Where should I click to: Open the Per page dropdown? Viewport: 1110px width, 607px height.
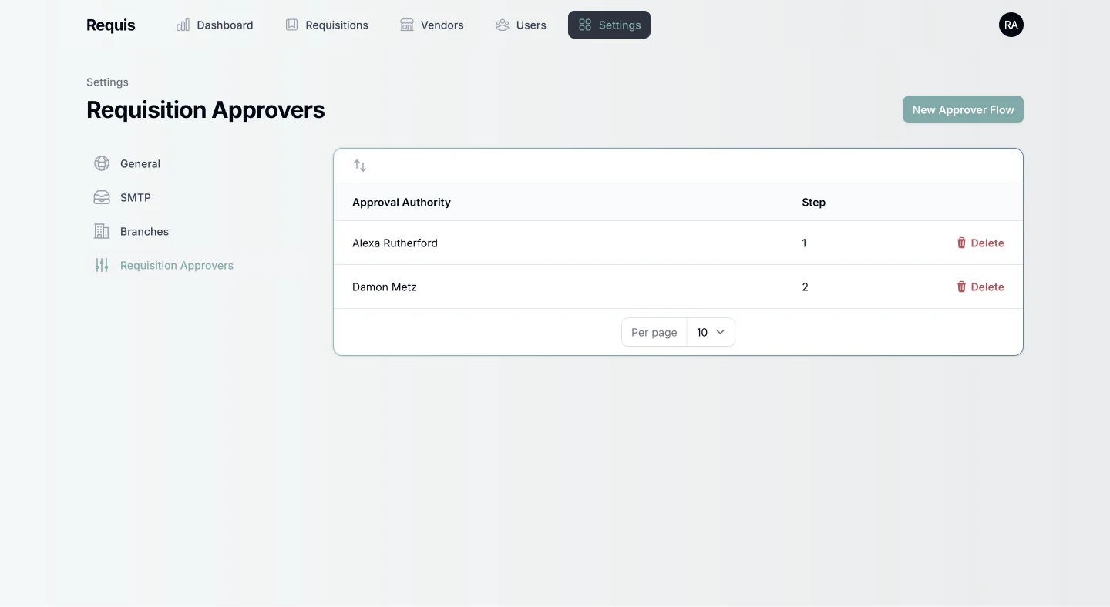pos(711,332)
